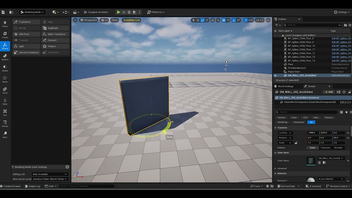Select the viewport Select mode arrow icon
The width and height of the screenshot is (352, 198).
[x=193, y=20]
